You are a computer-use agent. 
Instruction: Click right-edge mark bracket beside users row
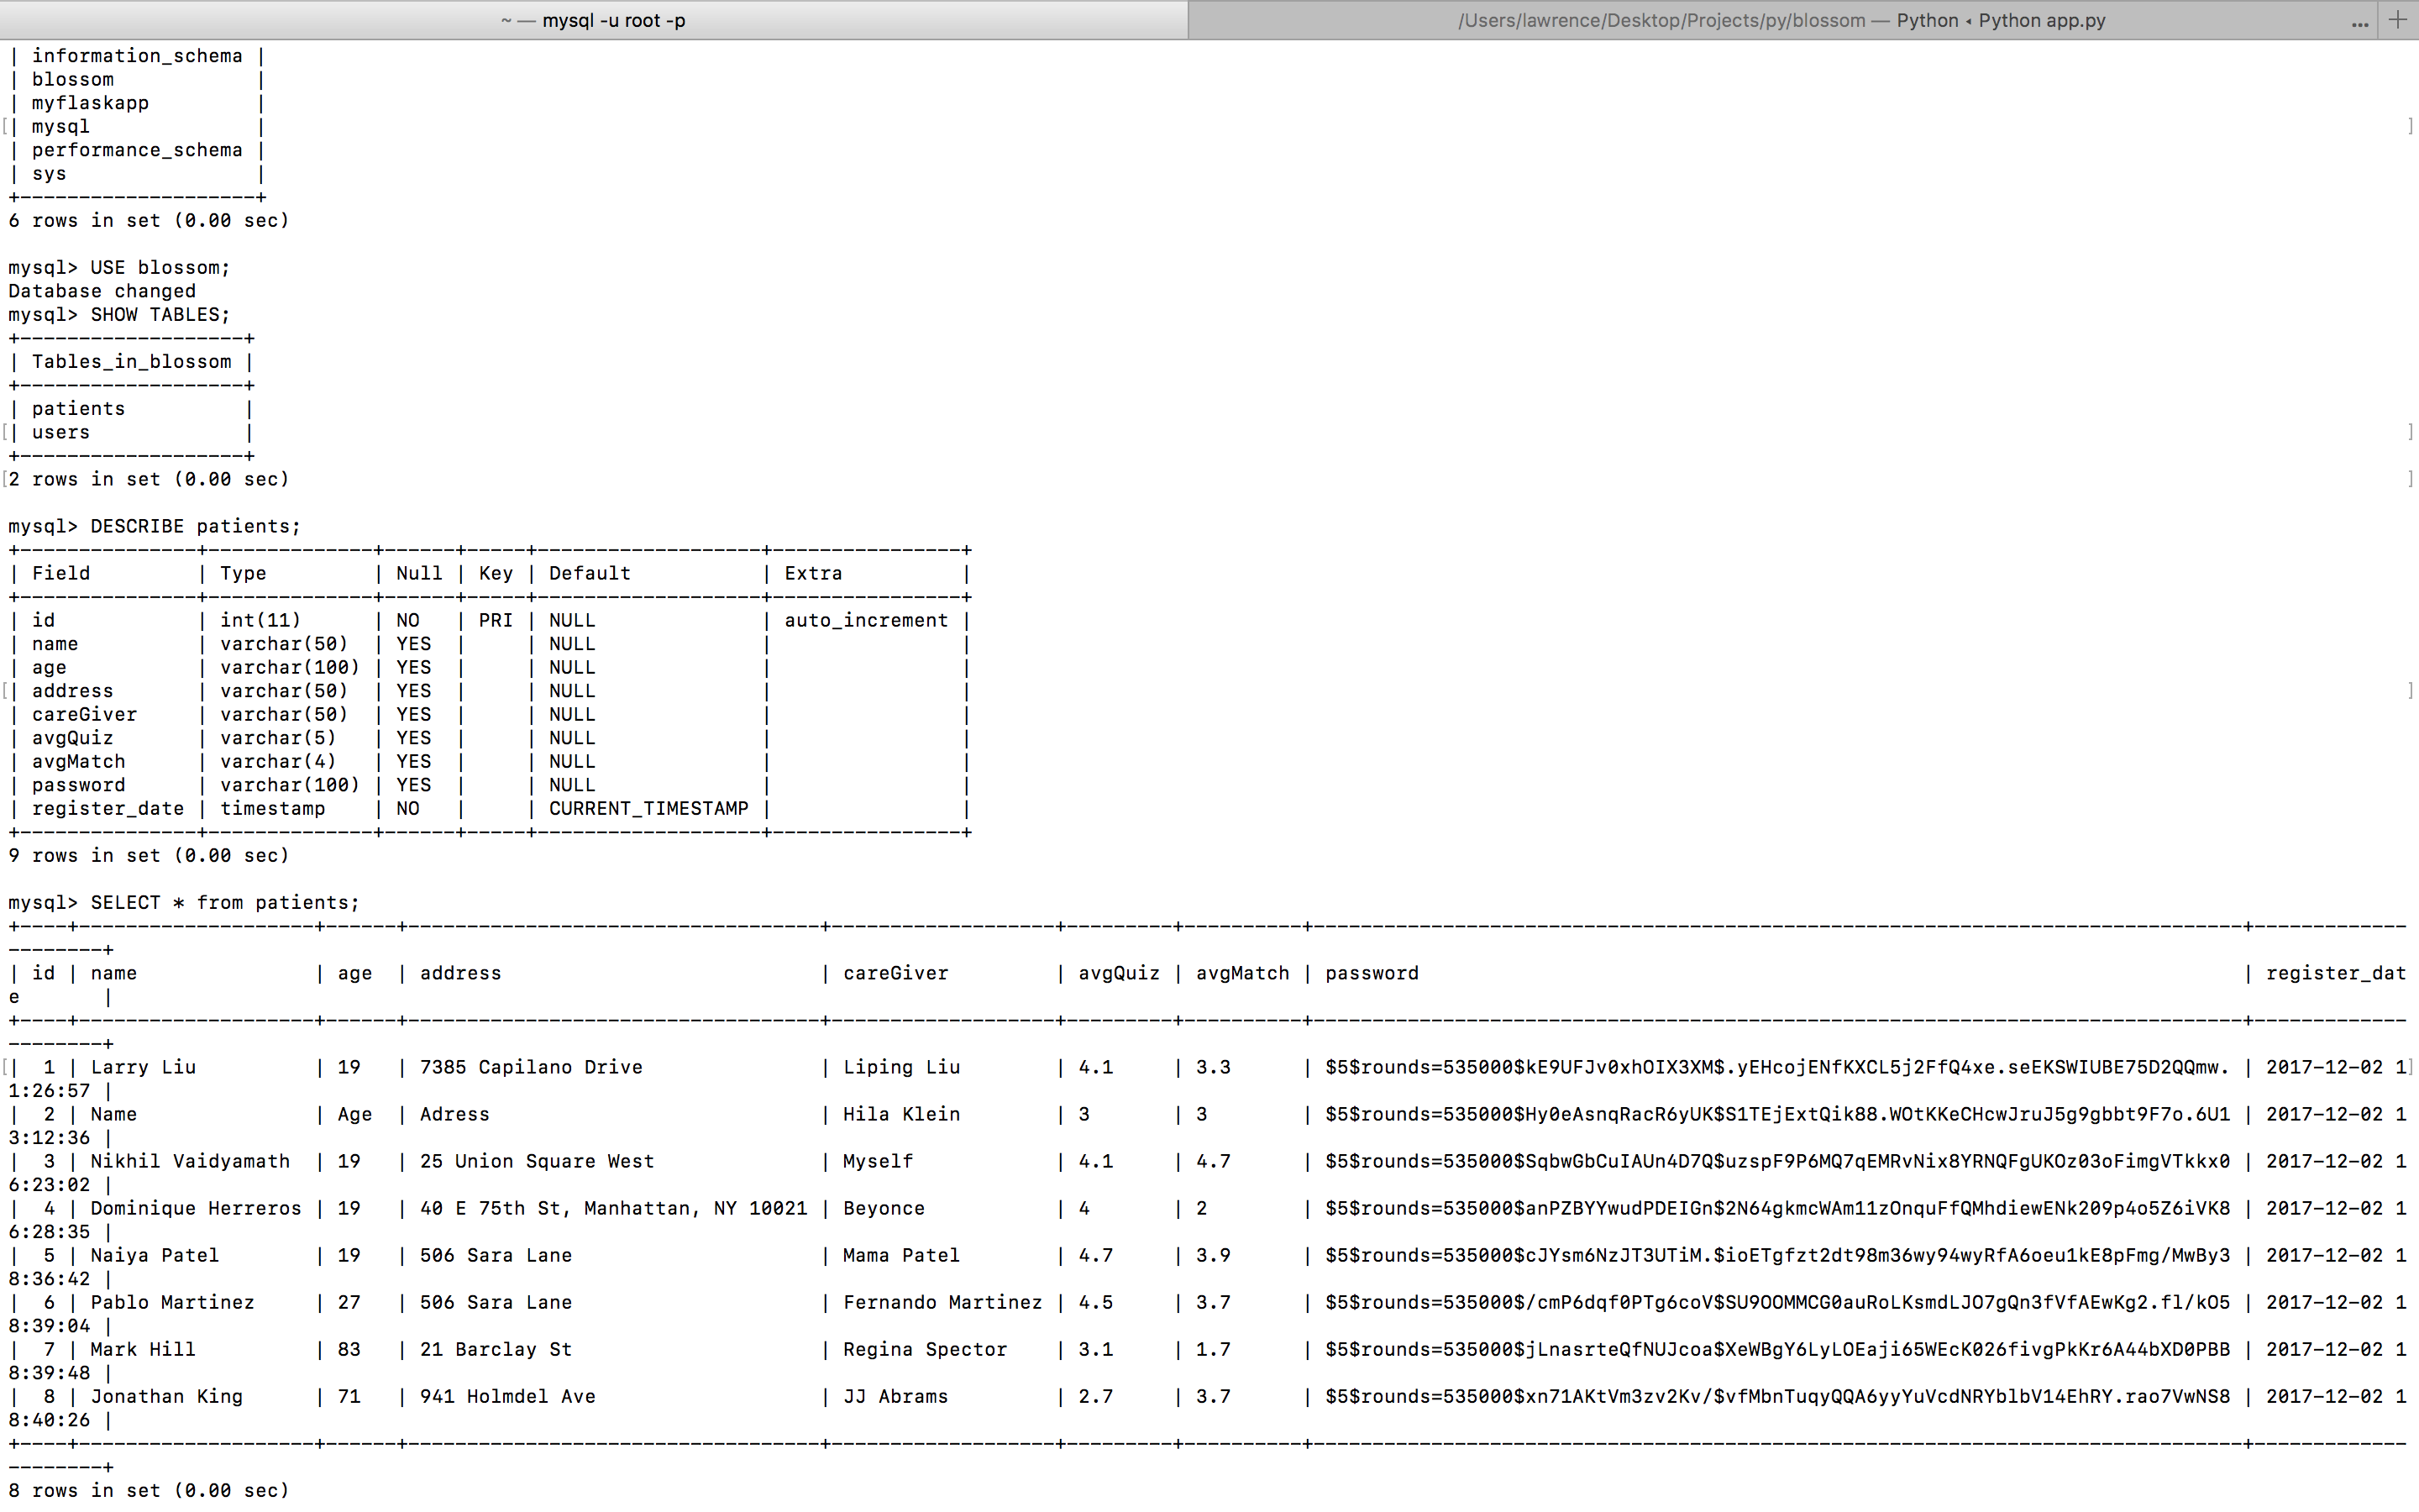pos(2410,433)
